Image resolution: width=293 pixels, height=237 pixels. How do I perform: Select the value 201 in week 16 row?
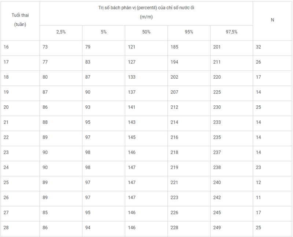(217, 47)
